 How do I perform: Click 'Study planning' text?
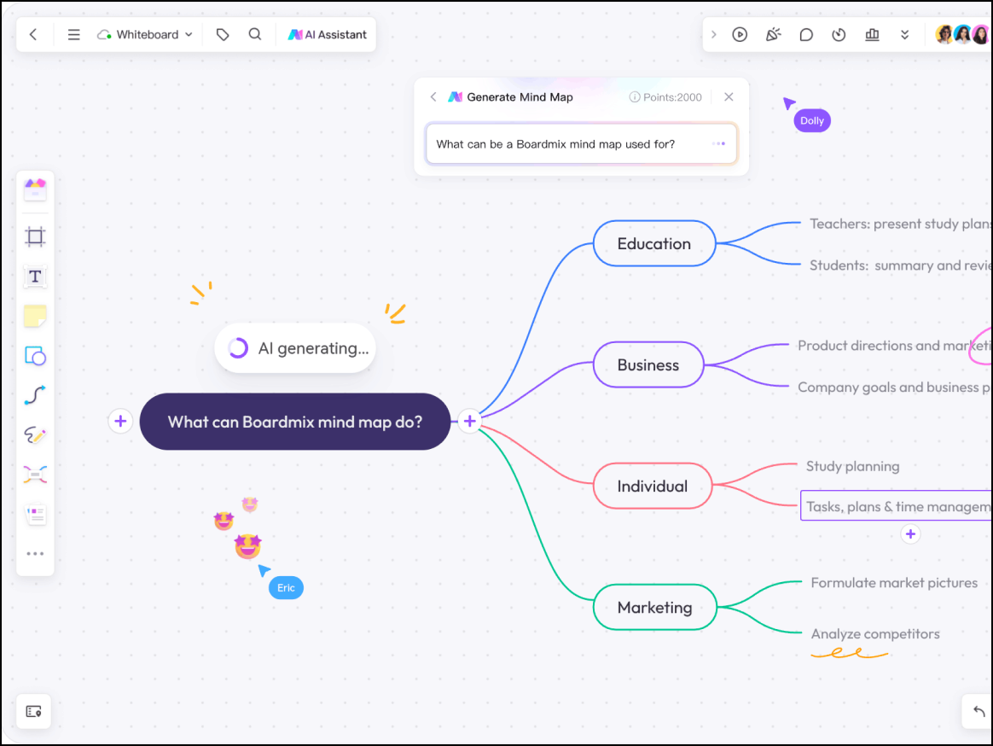click(x=852, y=467)
